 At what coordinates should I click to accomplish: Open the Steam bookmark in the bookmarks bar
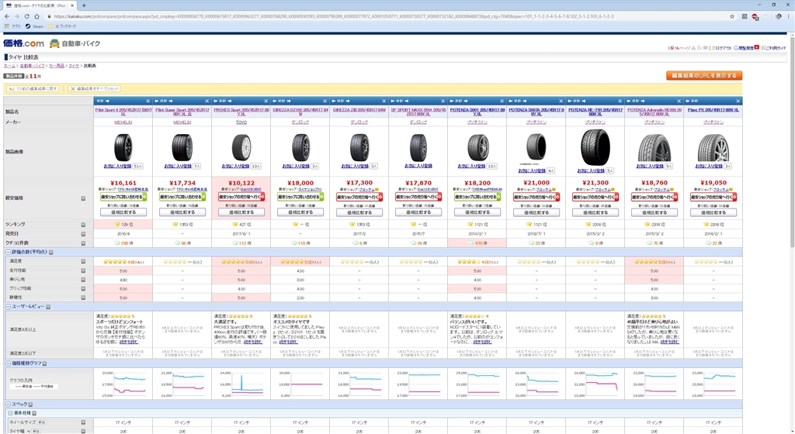click(34, 26)
